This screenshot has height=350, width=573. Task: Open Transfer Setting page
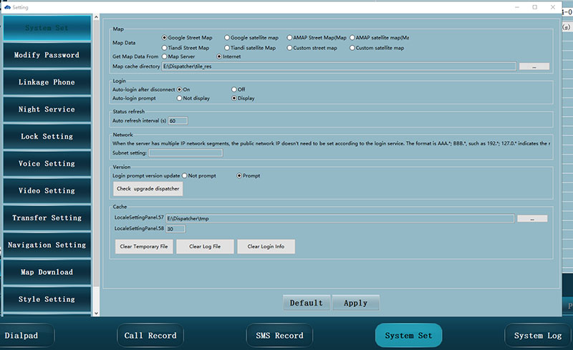(47, 218)
